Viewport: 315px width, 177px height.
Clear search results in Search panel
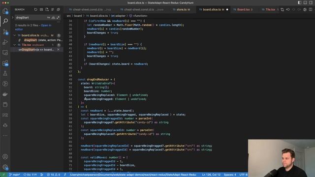(x=41, y=9)
